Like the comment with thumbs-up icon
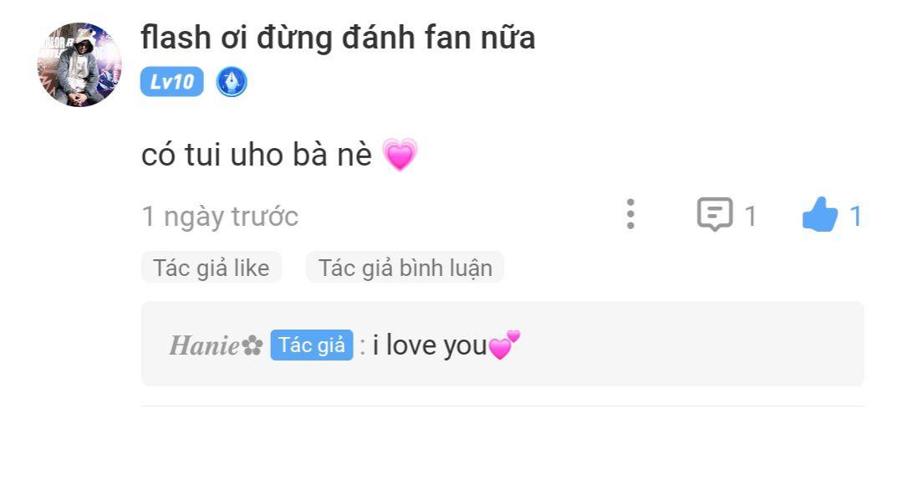 point(820,214)
